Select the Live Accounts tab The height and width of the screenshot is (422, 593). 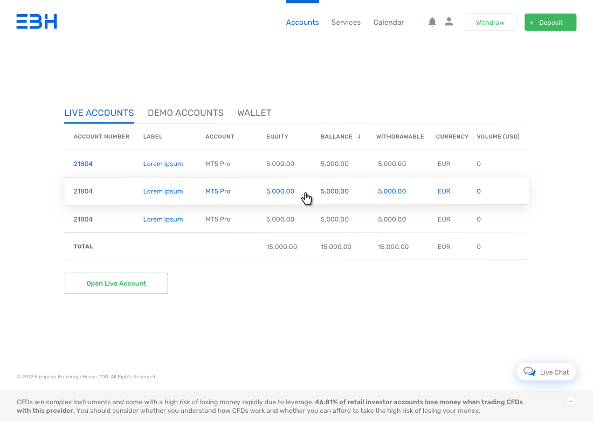(99, 113)
